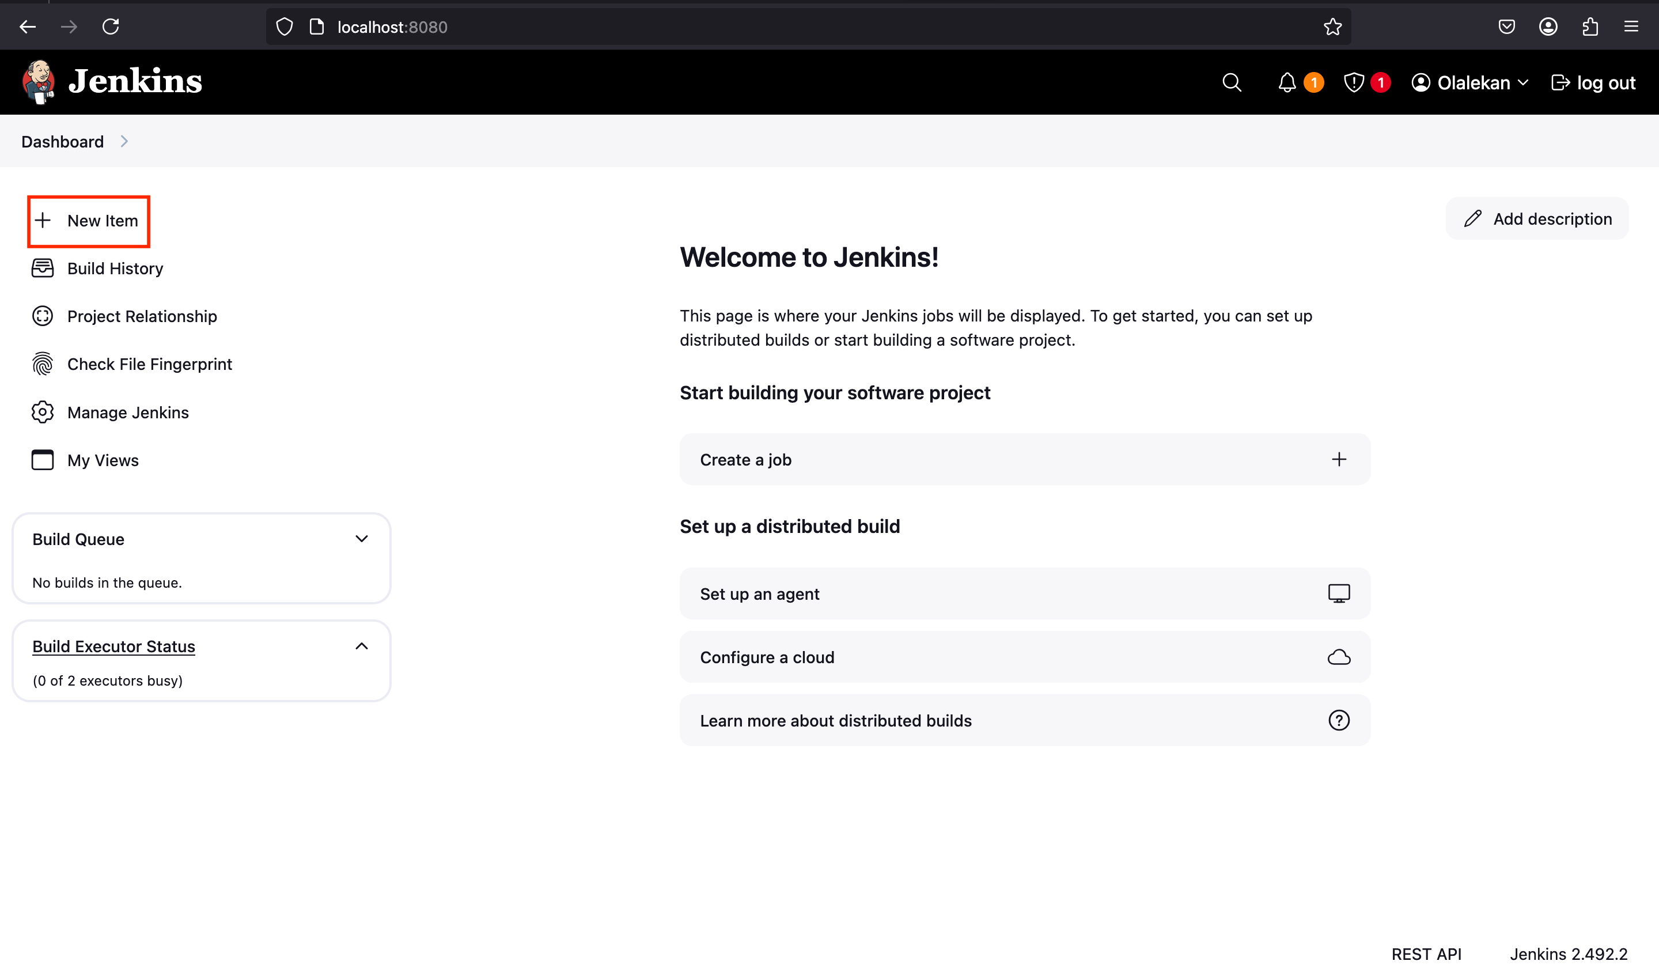Click the orange notification count badge

tap(1314, 82)
